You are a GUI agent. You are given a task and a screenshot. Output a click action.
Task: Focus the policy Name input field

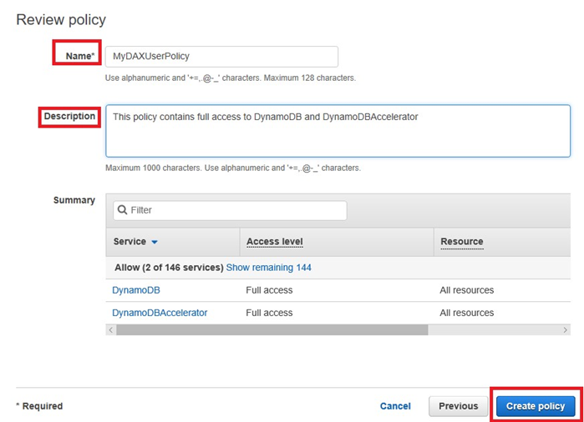coord(221,56)
